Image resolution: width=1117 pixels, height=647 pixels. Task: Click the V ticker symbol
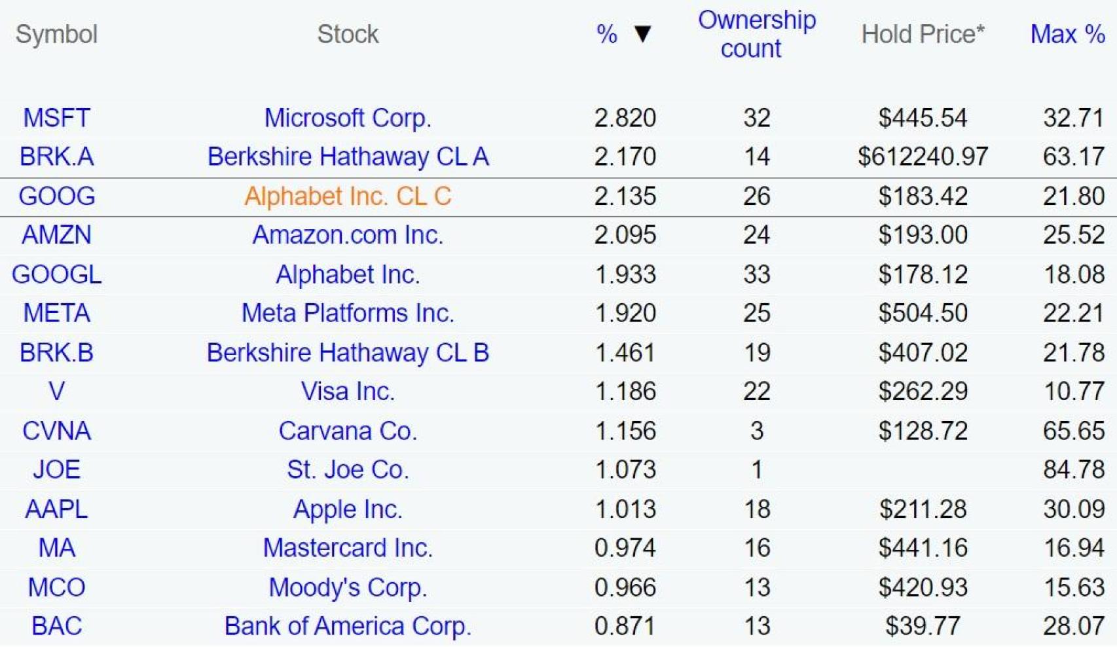pyautogui.click(x=56, y=391)
